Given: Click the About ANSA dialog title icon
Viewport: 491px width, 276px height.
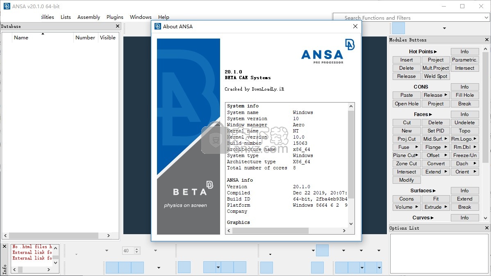Looking at the screenshot, I should (158, 26).
